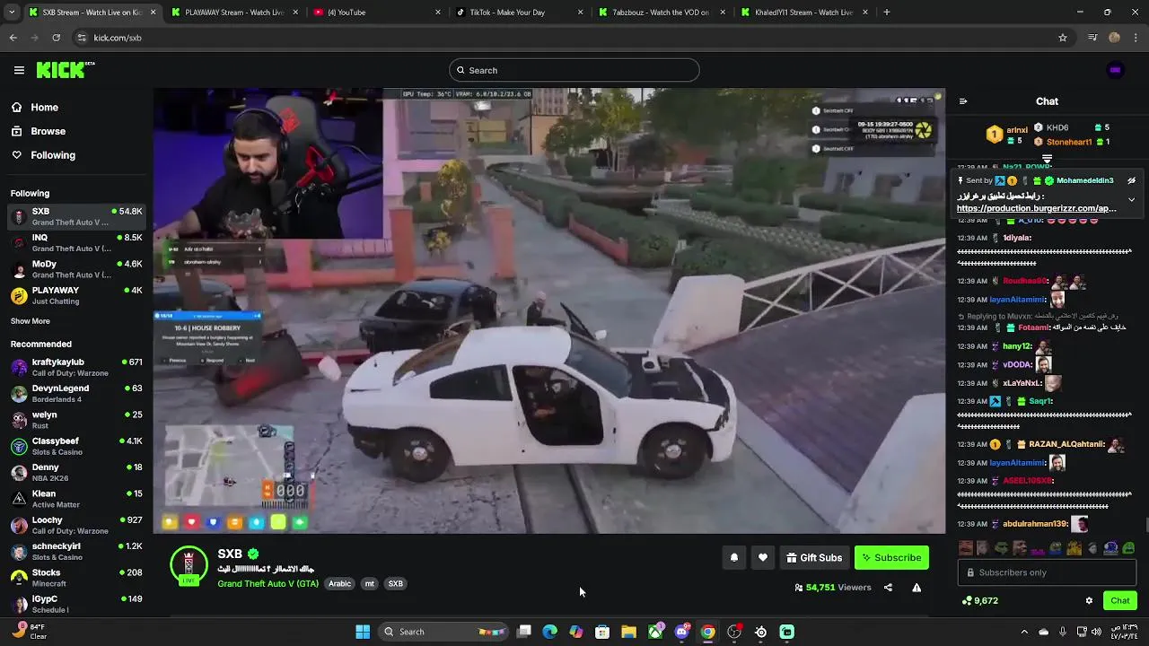Viewport: 1149px width, 646px height.
Task: Select INQ channel in Following list
Action: pyautogui.click(x=76, y=243)
